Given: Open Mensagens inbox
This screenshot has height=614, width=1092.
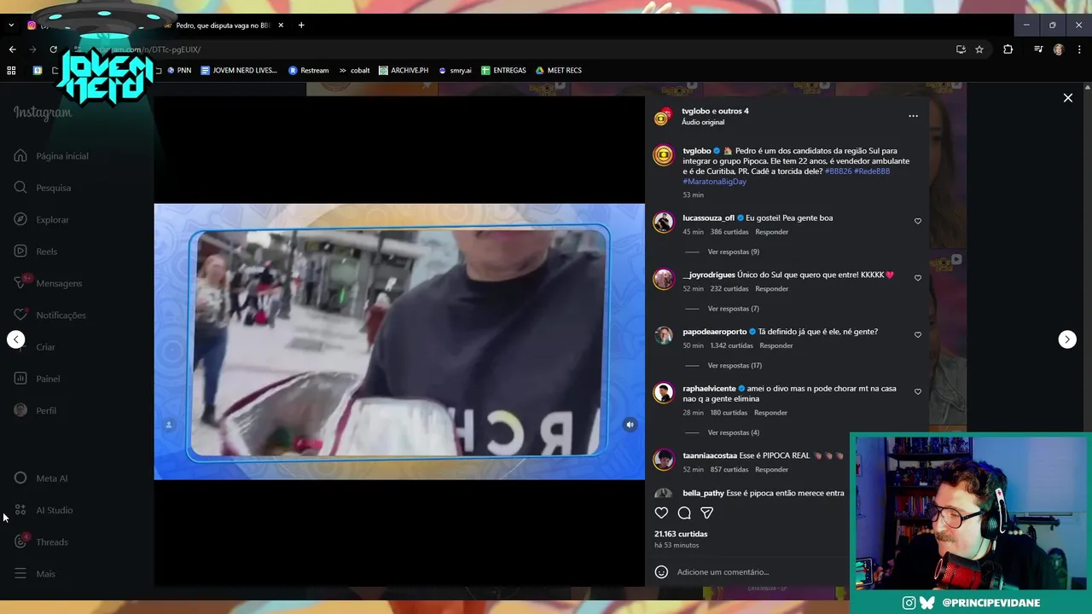Looking at the screenshot, I should (48, 283).
